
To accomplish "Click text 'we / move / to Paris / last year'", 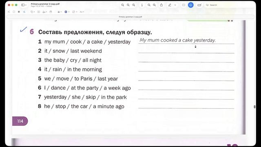I will point(81,78).
